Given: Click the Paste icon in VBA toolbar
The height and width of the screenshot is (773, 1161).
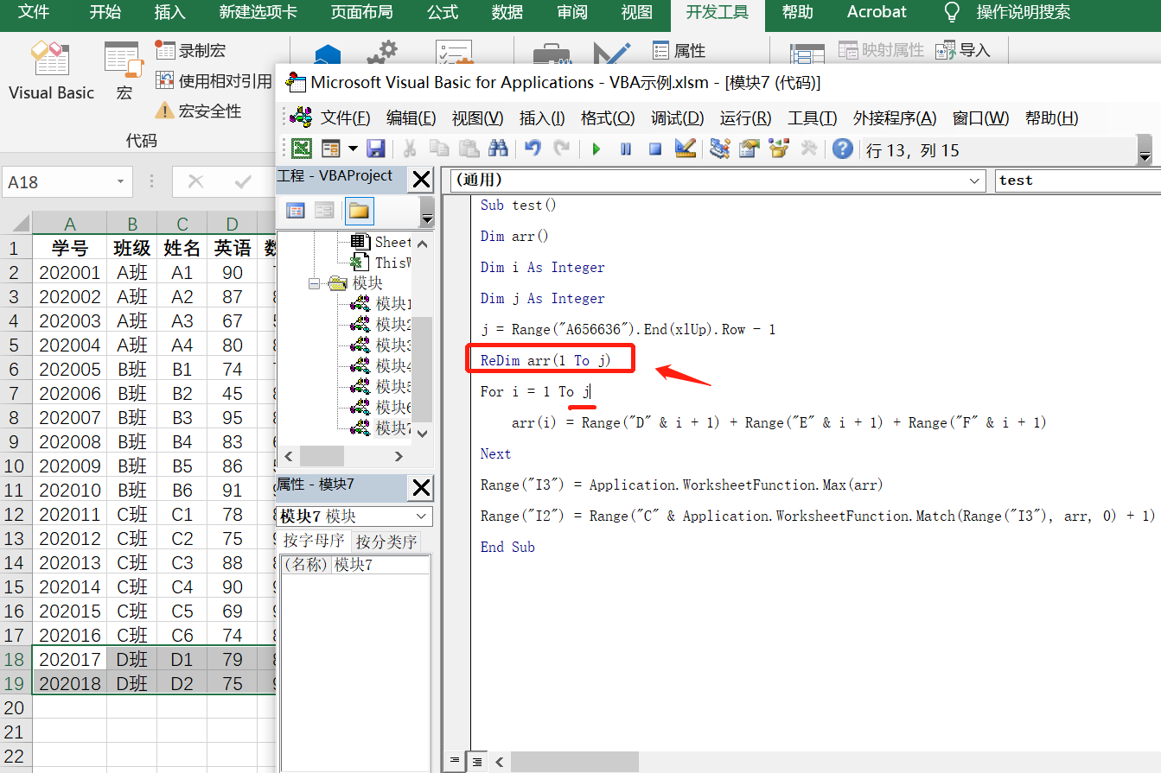Looking at the screenshot, I should click(x=469, y=149).
